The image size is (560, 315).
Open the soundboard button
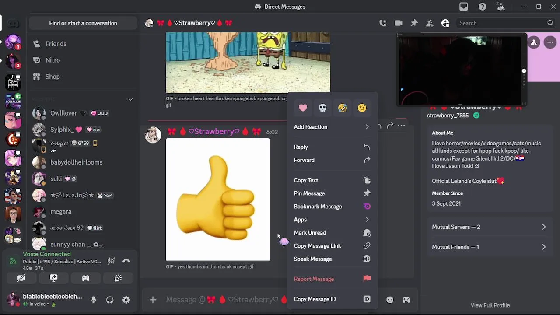[x=118, y=278]
